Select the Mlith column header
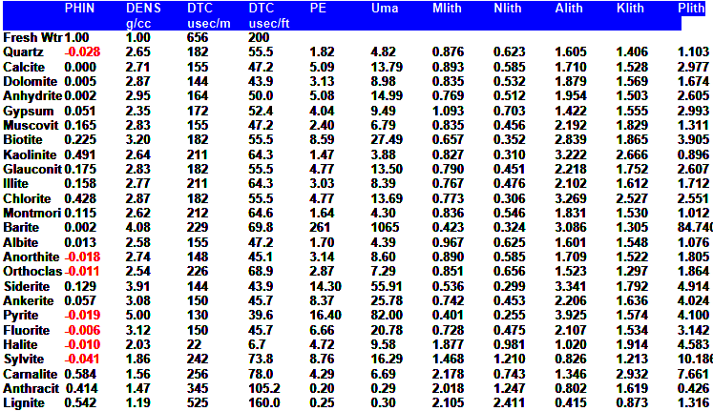 (447, 8)
